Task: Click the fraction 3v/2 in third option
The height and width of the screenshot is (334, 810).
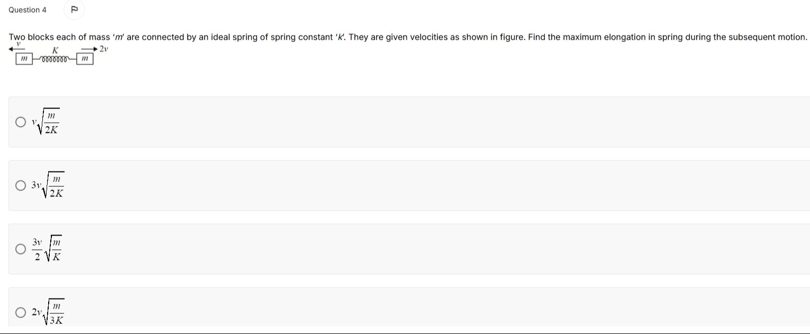Action: (37, 249)
